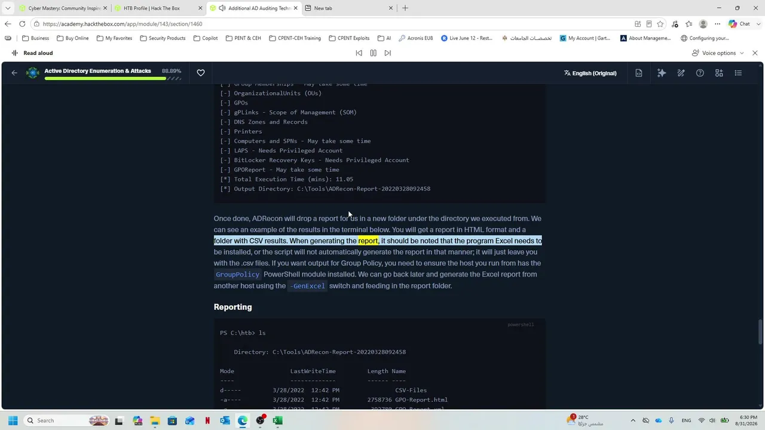The width and height of the screenshot is (765, 430).
Task: Reload the page with refresh icon
Action: point(22,24)
